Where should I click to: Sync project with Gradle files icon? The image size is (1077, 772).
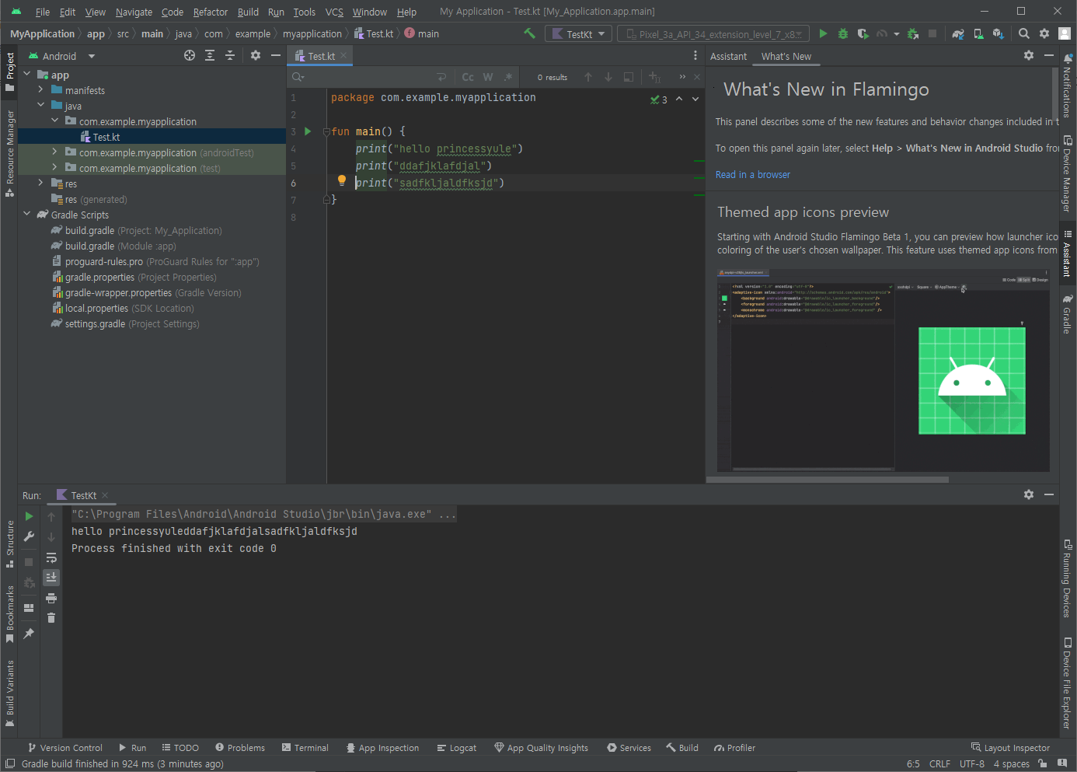click(958, 33)
